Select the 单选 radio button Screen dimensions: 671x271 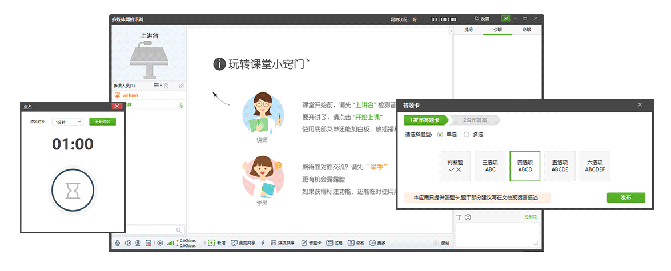click(x=440, y=135)
